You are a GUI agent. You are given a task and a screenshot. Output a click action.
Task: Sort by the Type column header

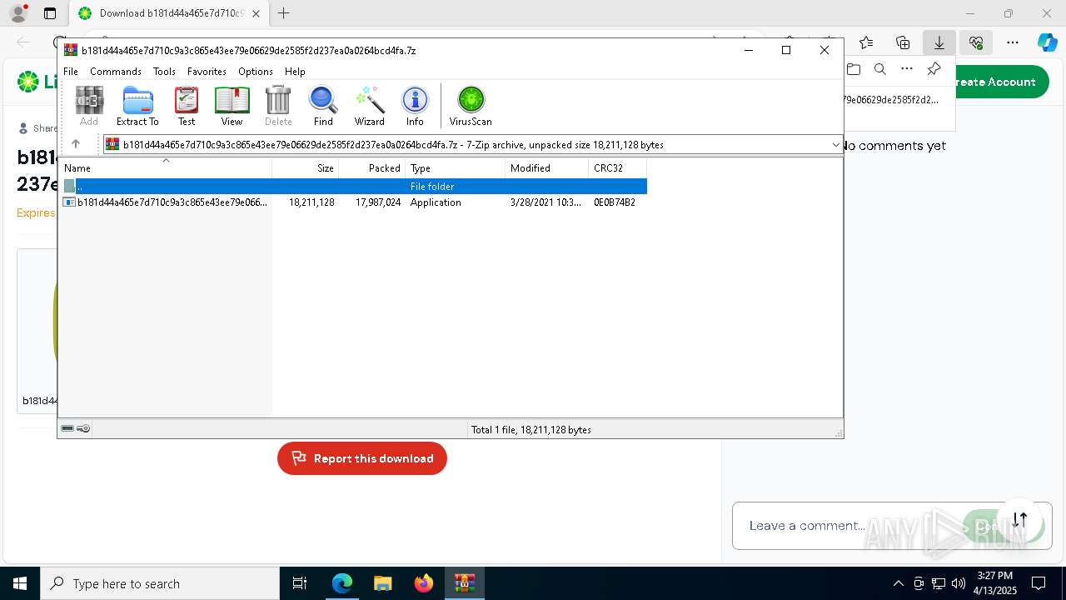click(x=456, y=168)
